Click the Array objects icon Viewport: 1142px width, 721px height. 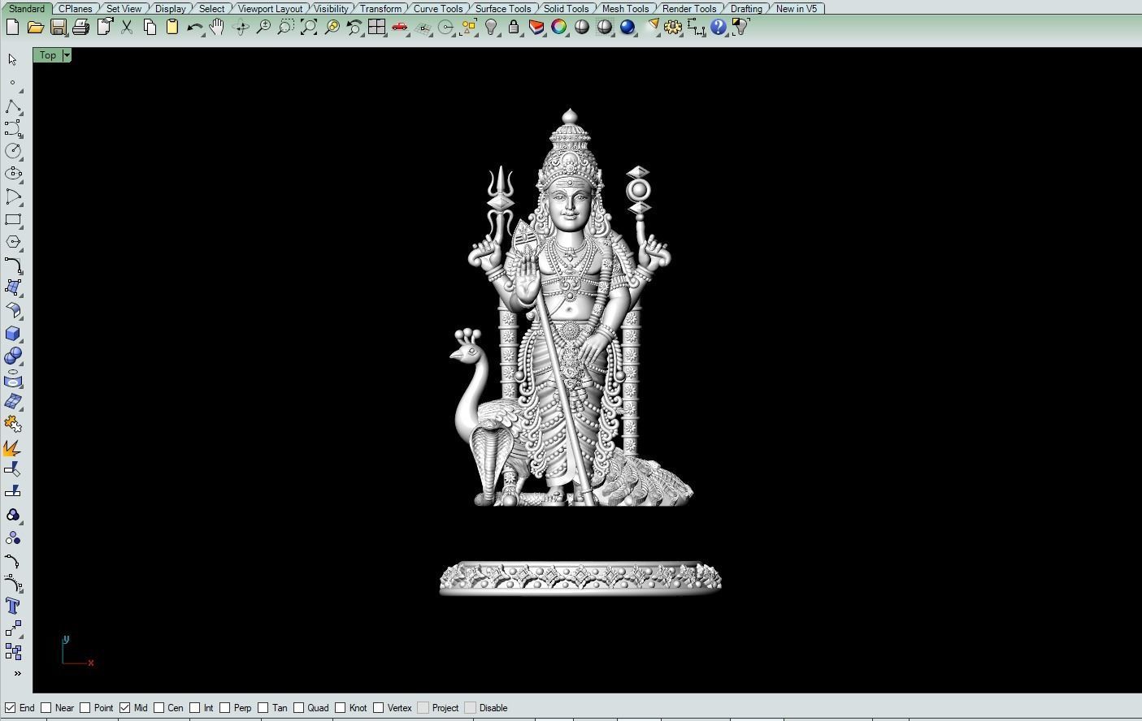click(13, 651)
